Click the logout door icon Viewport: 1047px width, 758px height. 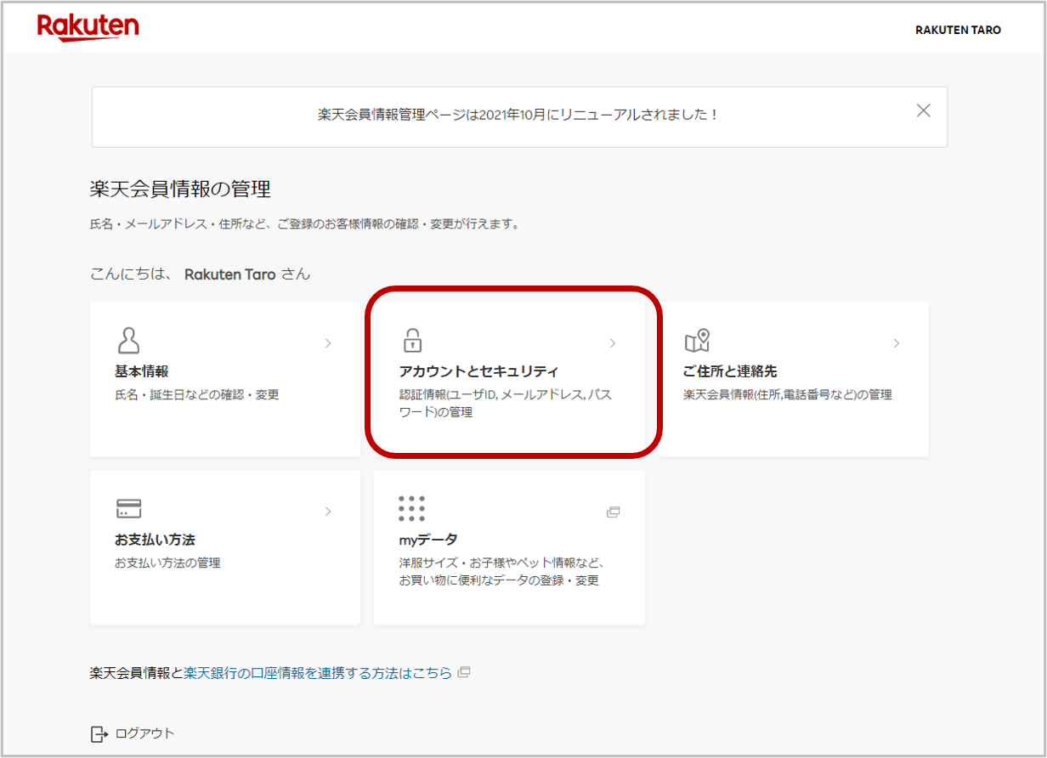99,733
